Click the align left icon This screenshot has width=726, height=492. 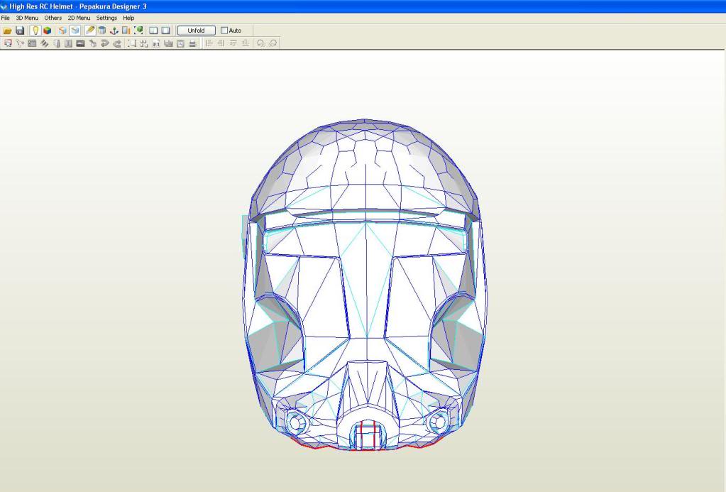point(209,43)
